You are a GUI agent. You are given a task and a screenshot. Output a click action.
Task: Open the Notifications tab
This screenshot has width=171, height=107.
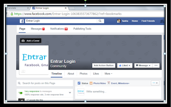coord(59,29)
